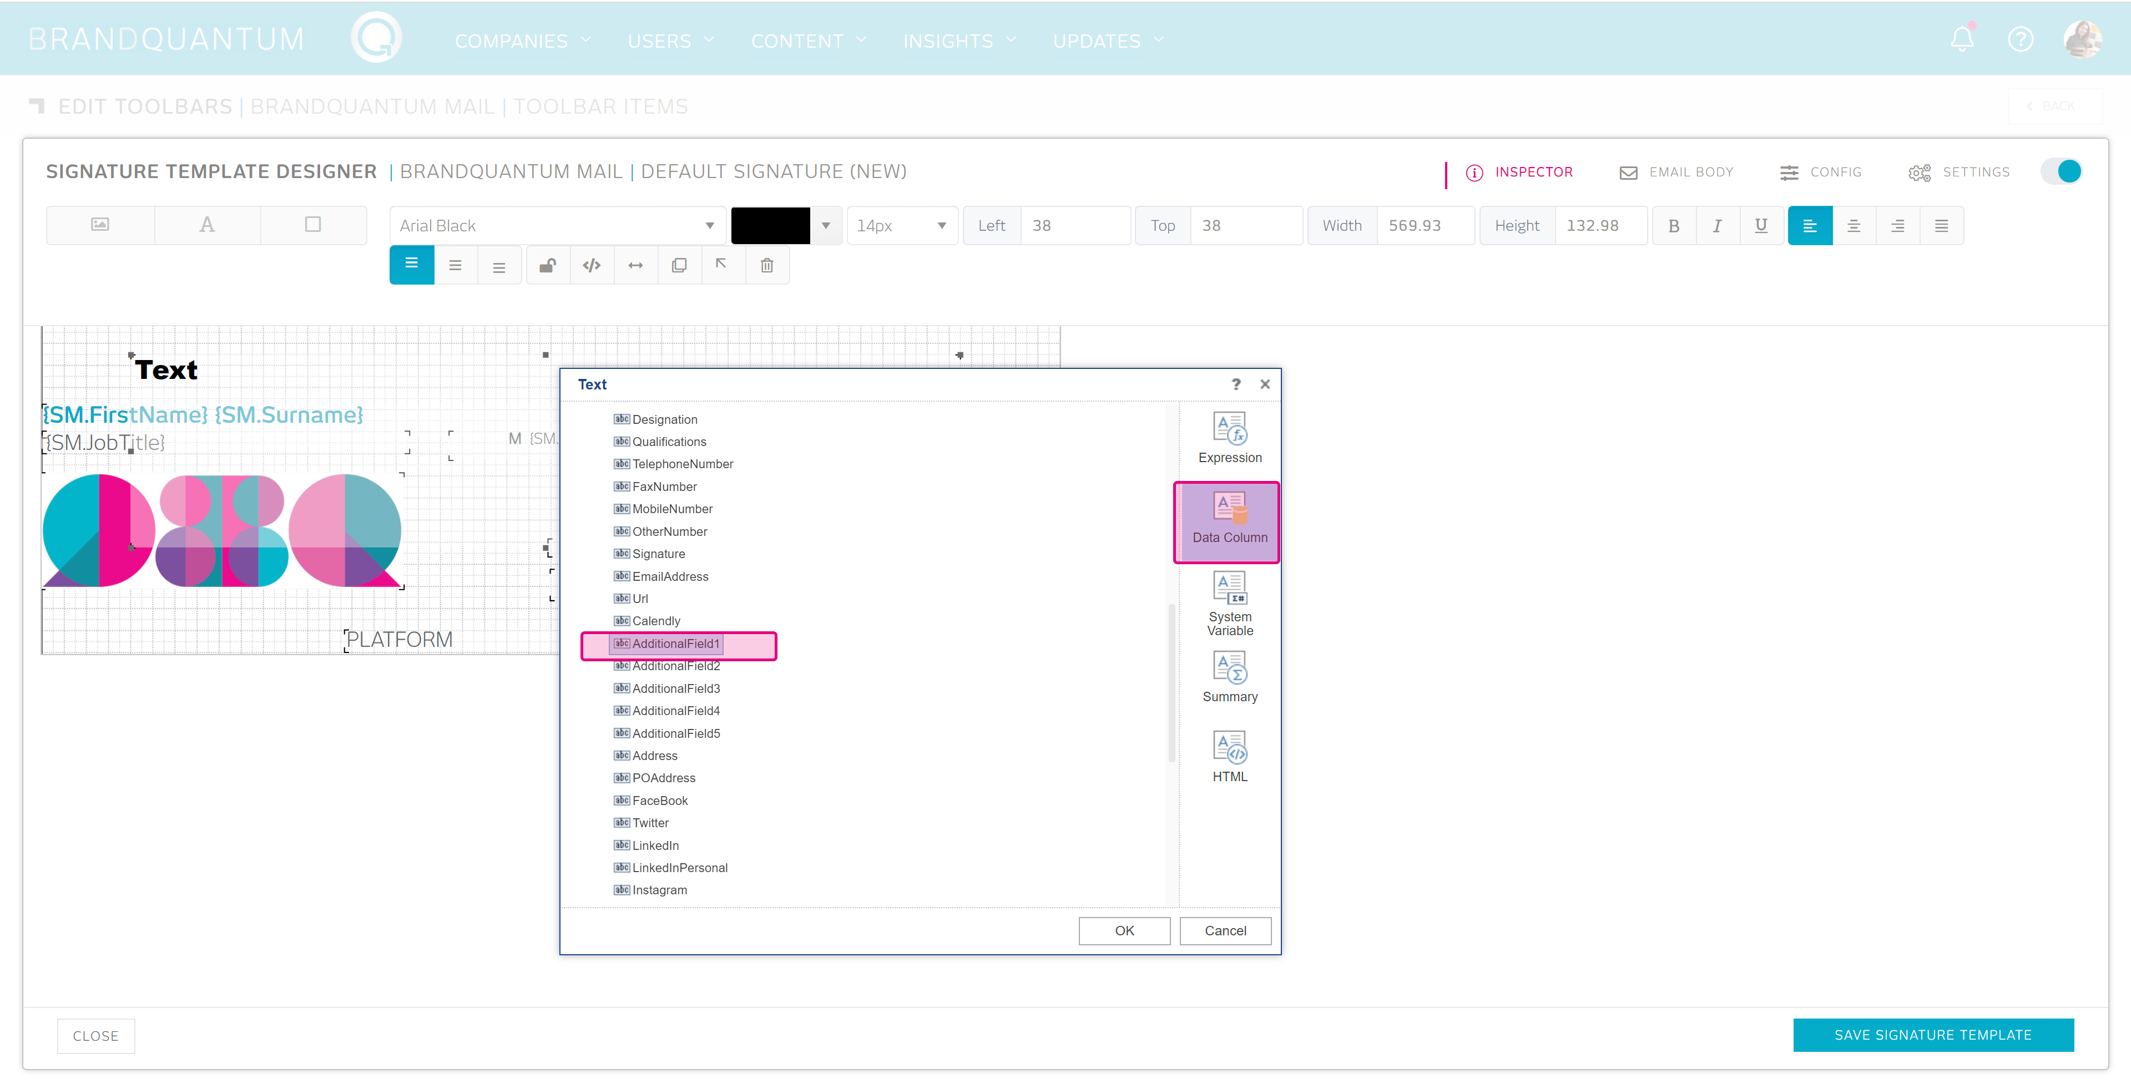Justify the text

[x=1942, y=225]
